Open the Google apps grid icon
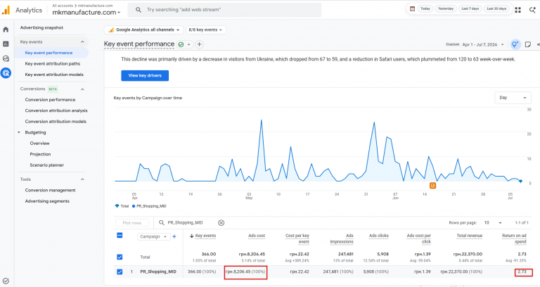540x287 pixels. [x=517, y=10]
